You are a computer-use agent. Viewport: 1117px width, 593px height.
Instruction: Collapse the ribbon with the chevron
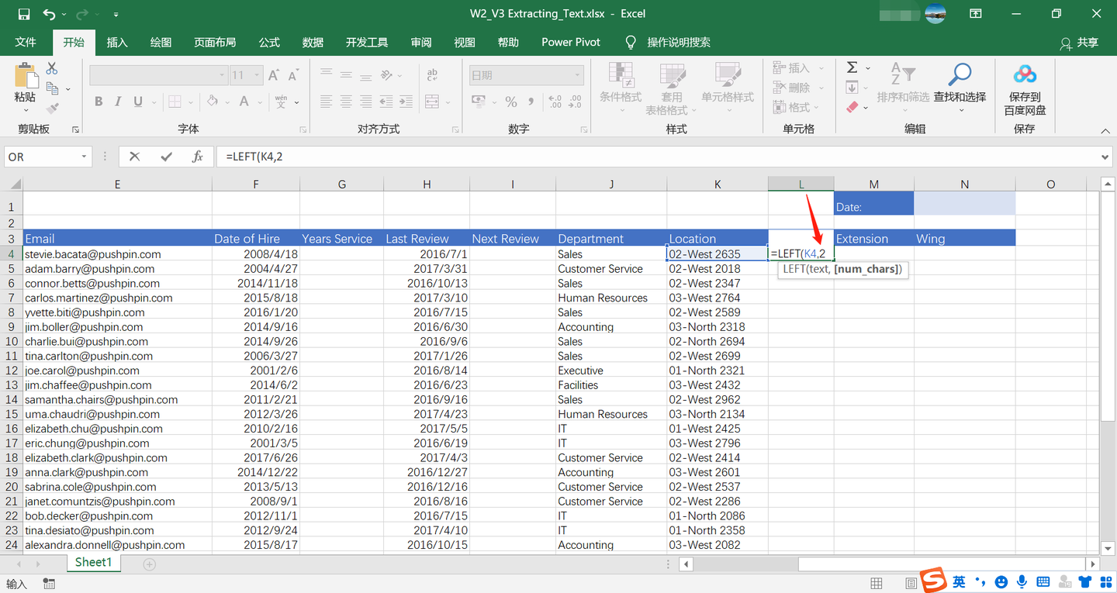(1104, 129)
